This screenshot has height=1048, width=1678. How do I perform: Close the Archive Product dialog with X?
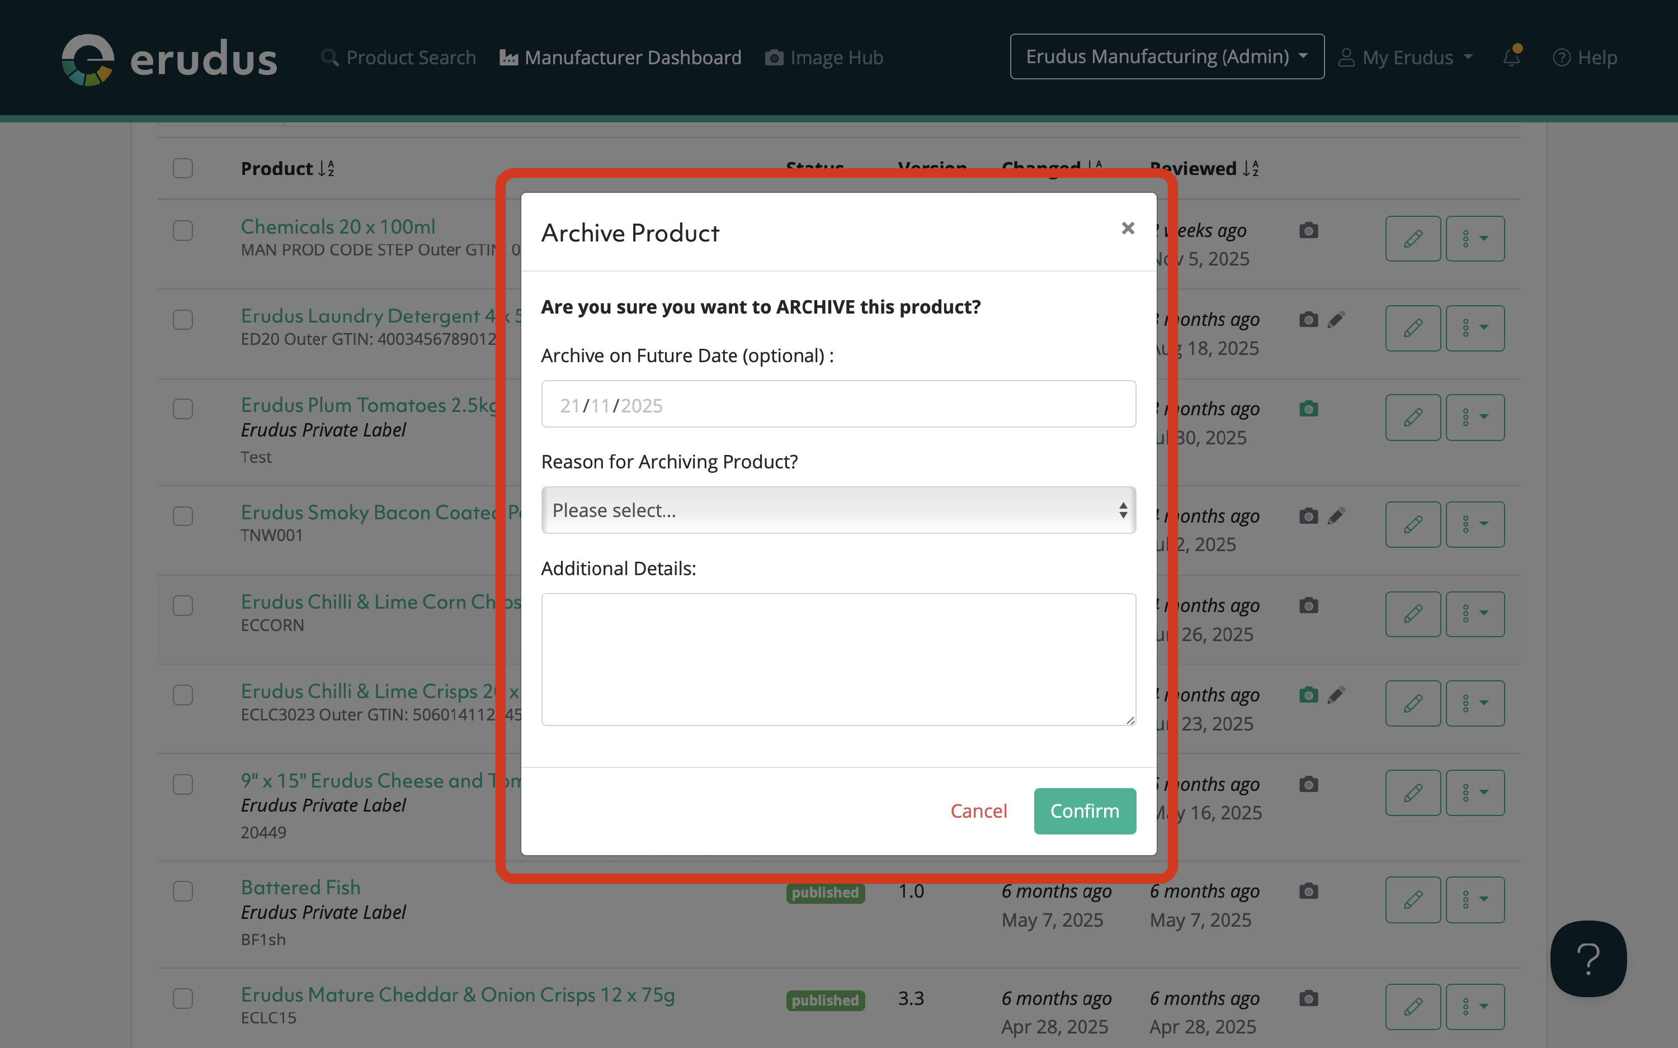(x=1128, y=228)
